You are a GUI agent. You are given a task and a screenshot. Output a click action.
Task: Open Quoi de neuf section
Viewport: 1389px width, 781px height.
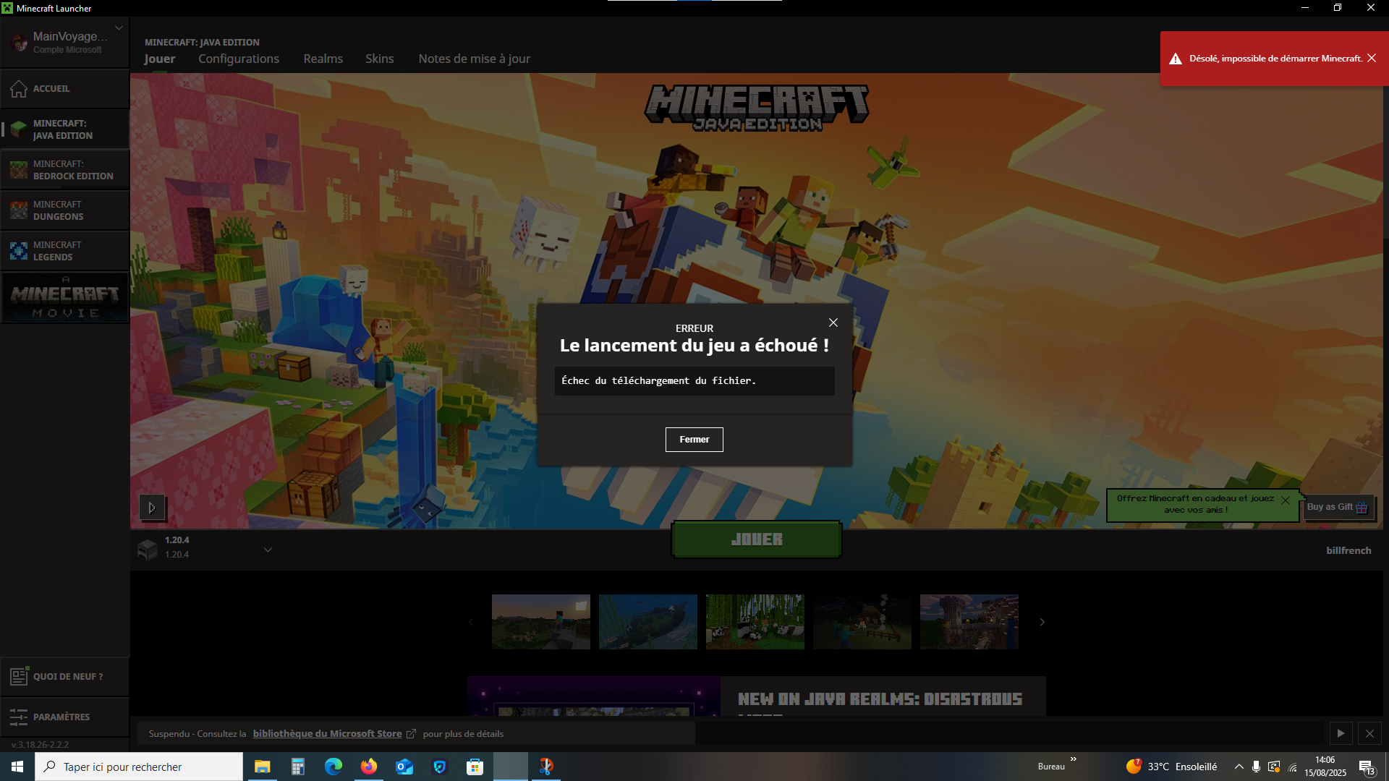click(65, 677)
